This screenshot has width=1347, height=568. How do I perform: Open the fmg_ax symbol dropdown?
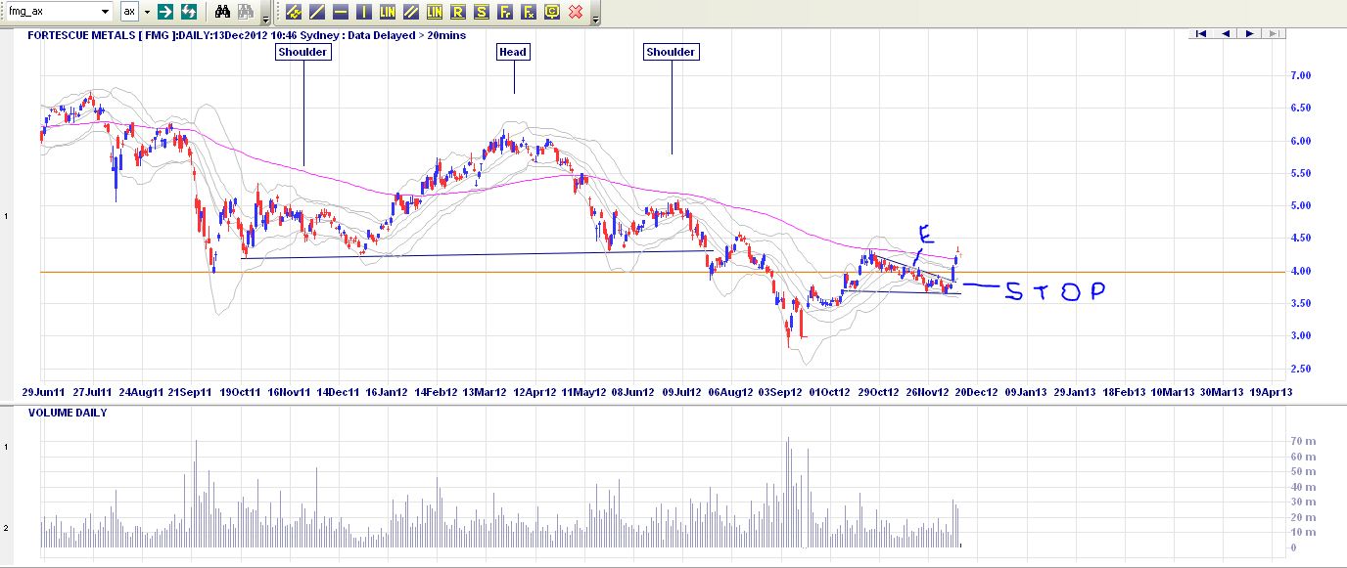(x=105, y=12)
